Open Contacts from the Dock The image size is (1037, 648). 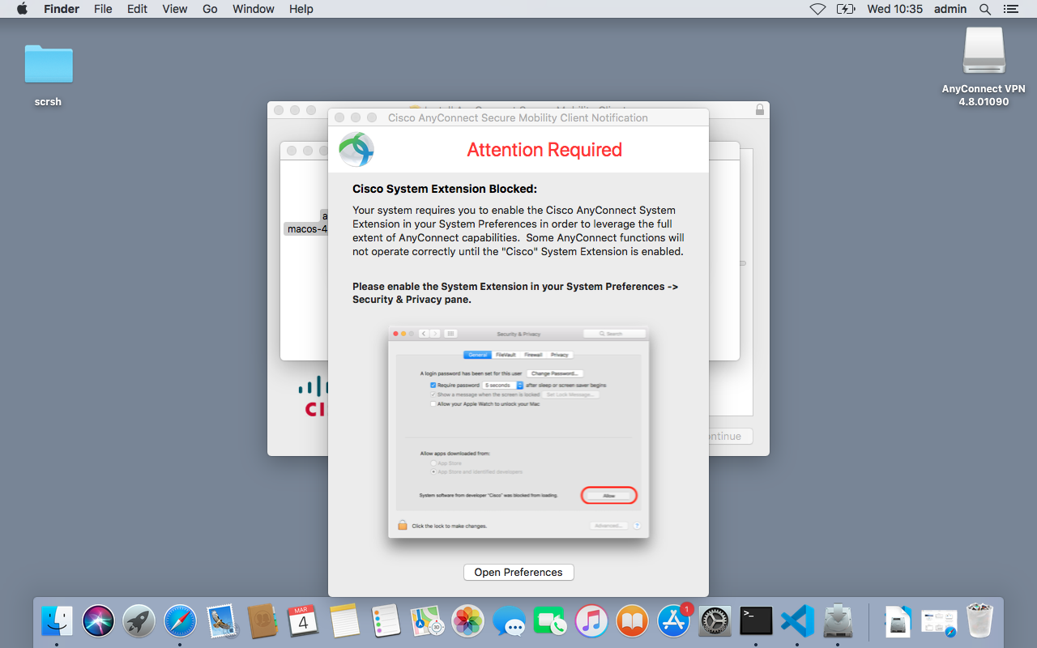coord(262,621)
